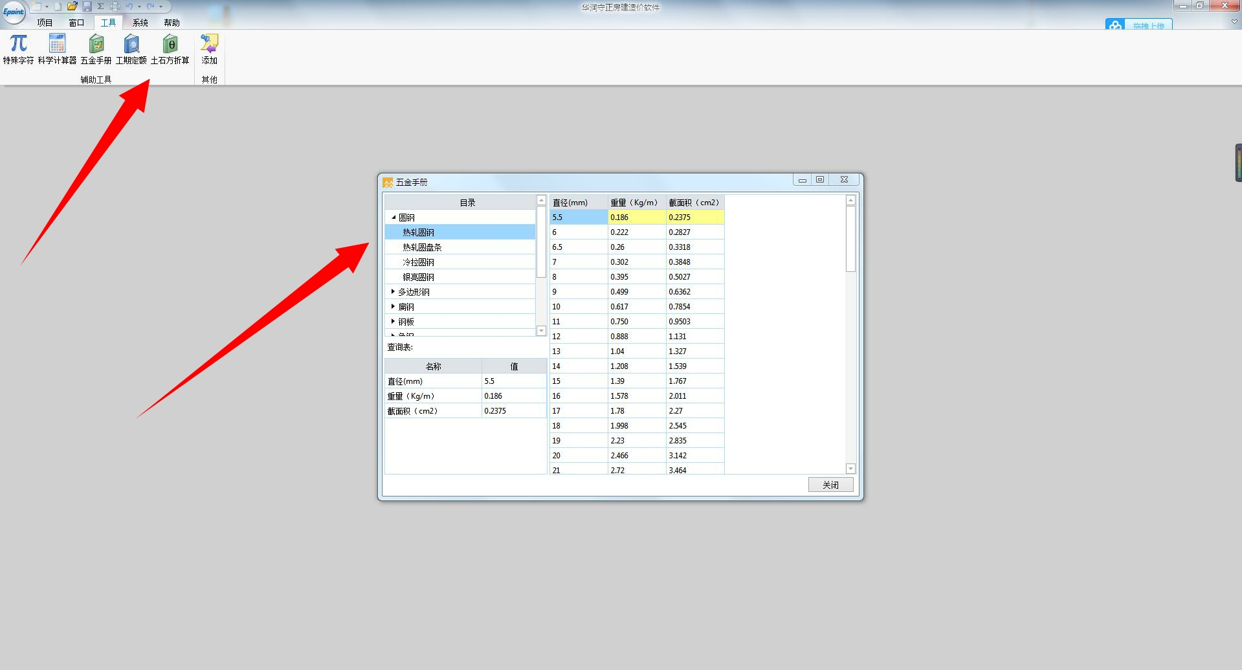
Task: Open the 五金手册 hardware handbook tool
Action: click(x=96, y=49)
